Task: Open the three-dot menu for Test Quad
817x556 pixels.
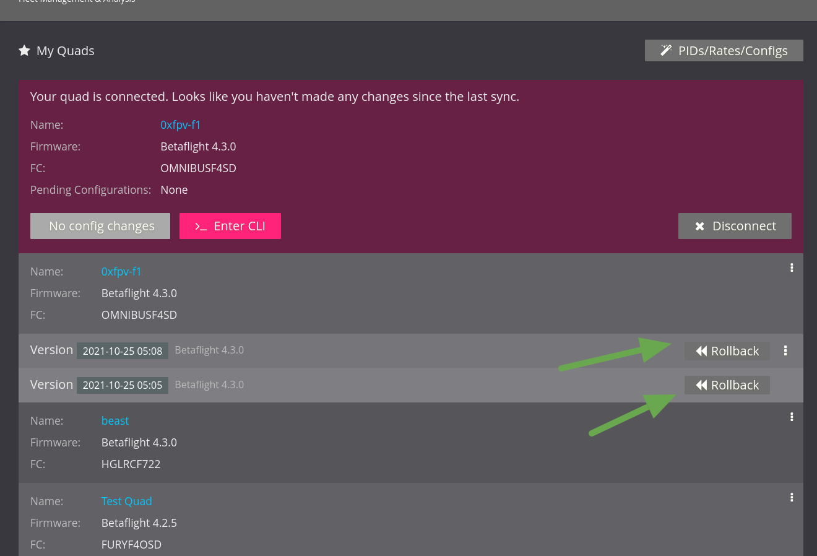Action: [791, 498]
